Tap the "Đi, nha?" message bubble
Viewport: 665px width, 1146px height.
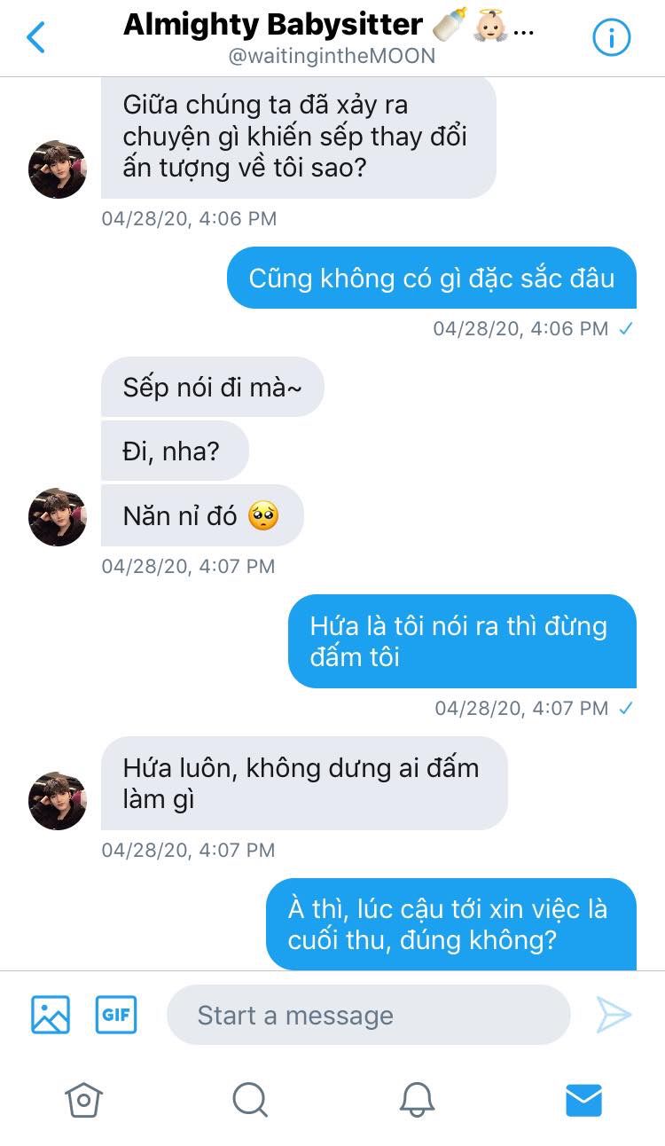point(175,451)
